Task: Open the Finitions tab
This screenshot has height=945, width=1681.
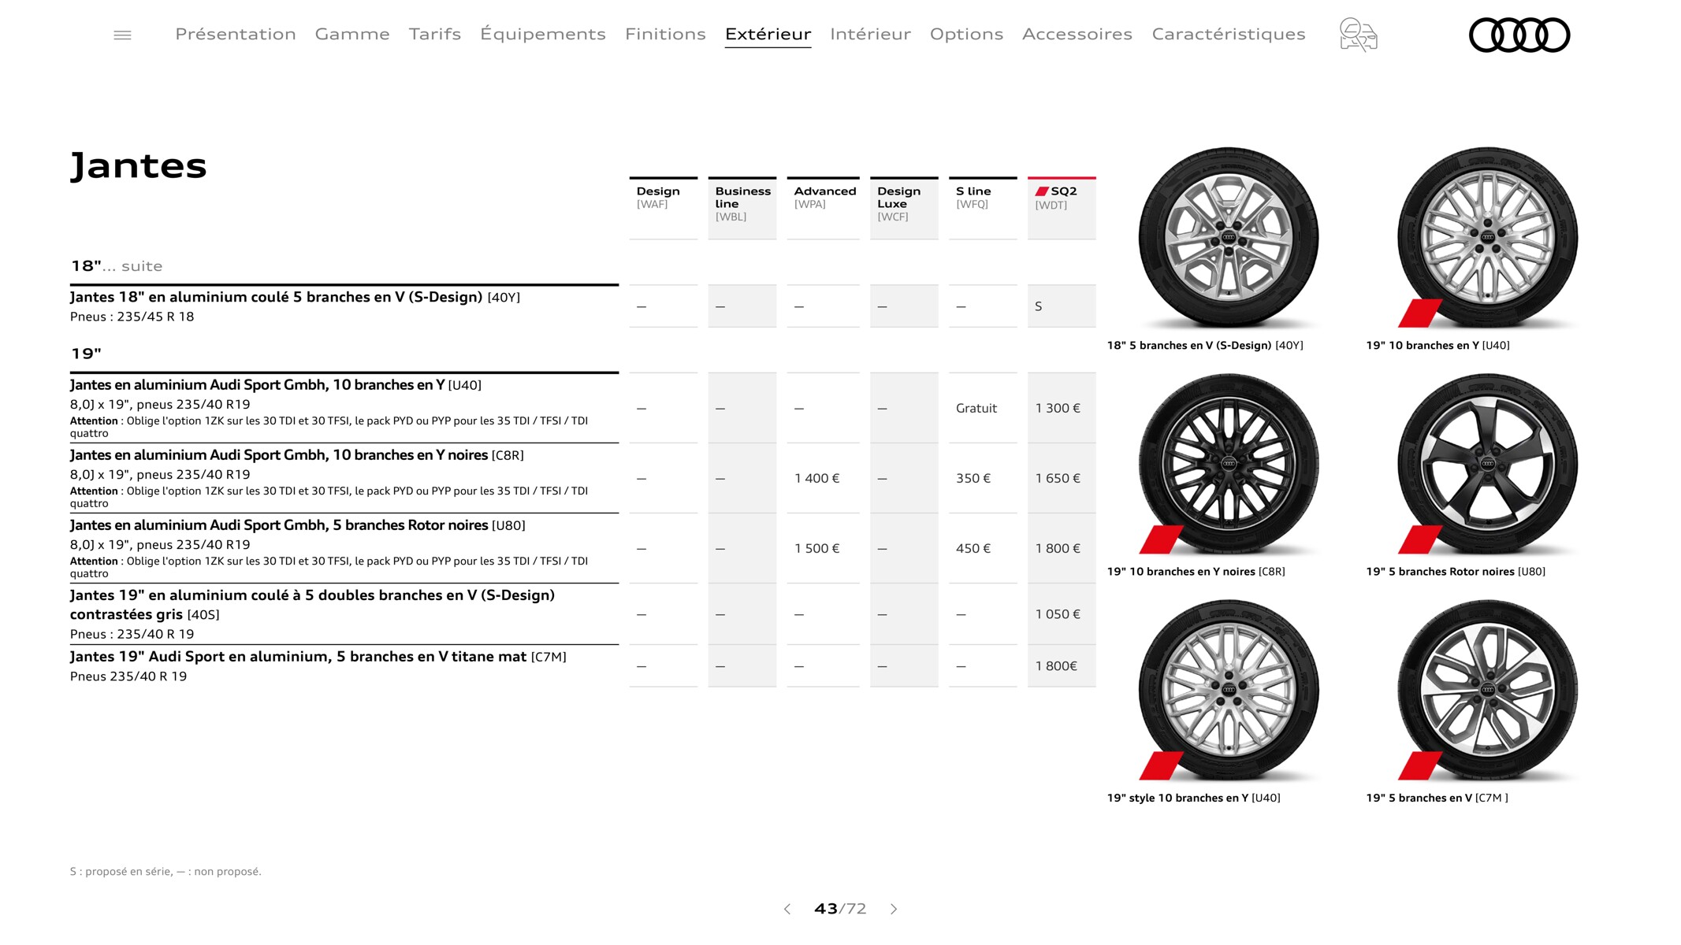Action: point(665,34)
